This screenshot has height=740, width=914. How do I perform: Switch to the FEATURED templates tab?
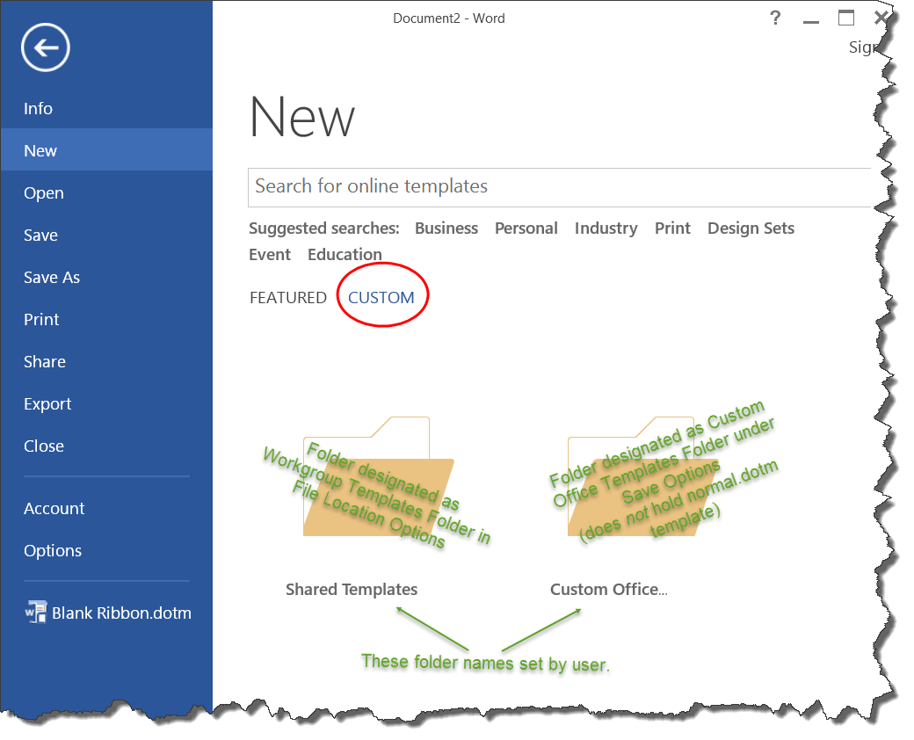[287, 297]
